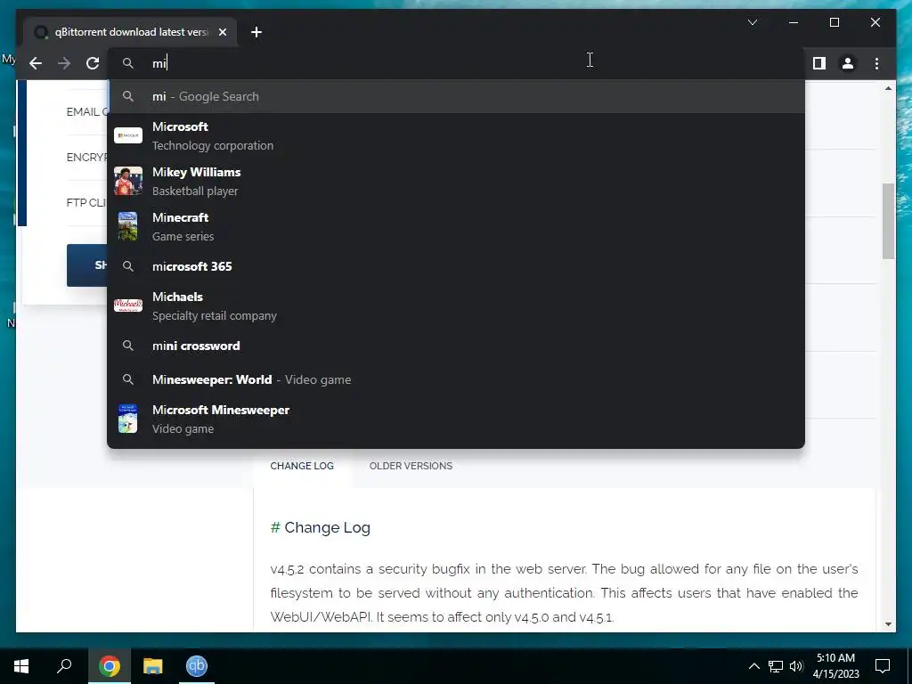Select the Mikey Williams suggestion
The image size is (912, 684).
(x=456, y=181)
